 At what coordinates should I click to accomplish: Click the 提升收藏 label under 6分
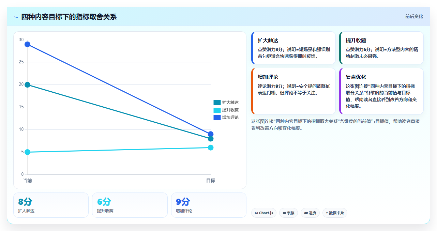[105, 211]
